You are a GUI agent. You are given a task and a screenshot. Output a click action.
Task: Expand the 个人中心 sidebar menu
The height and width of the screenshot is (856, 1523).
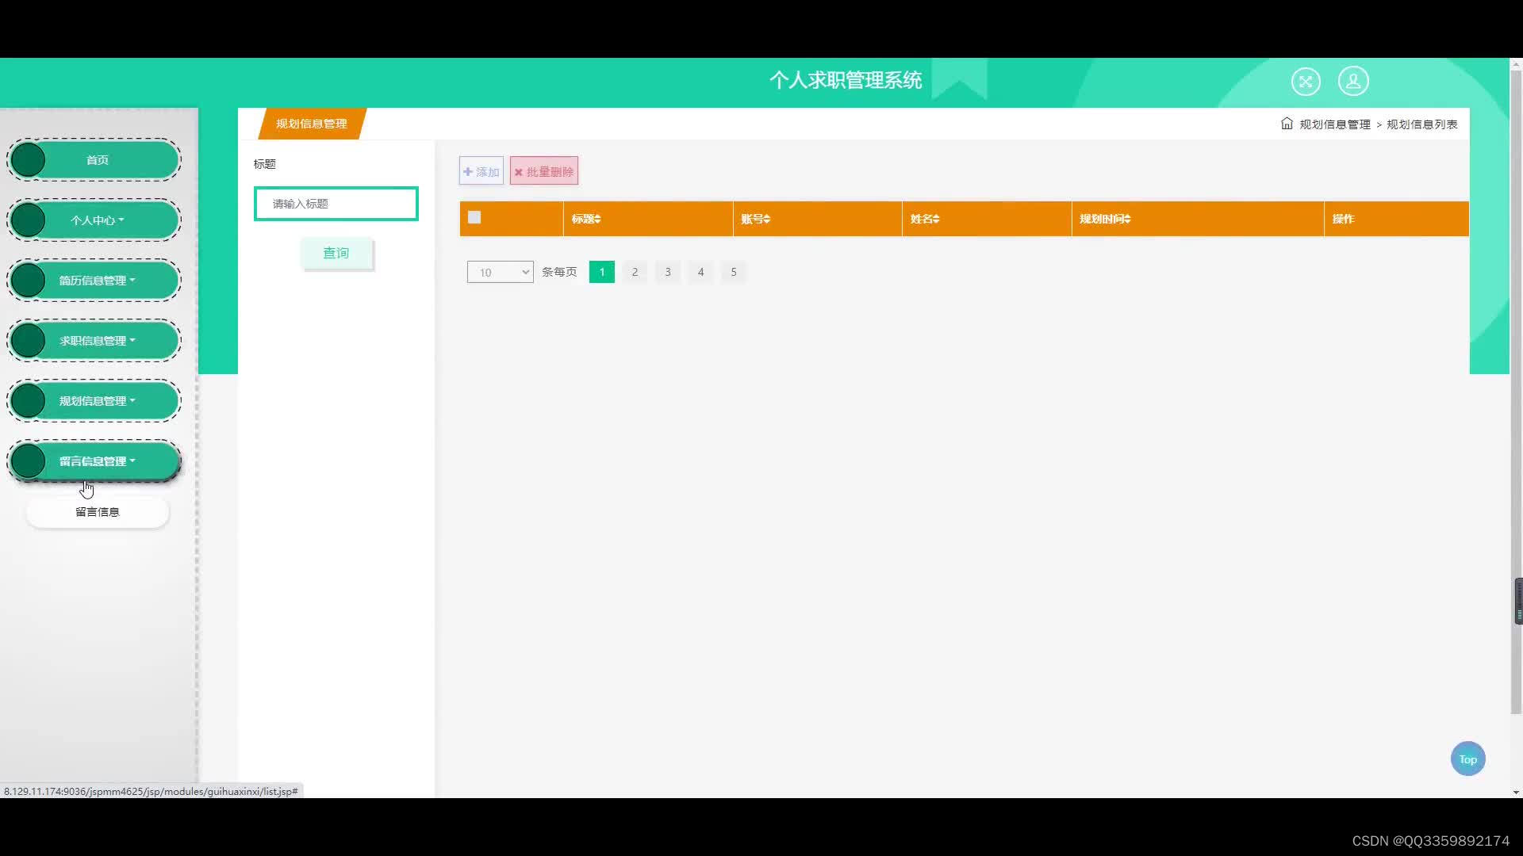(x=94, y=220)
